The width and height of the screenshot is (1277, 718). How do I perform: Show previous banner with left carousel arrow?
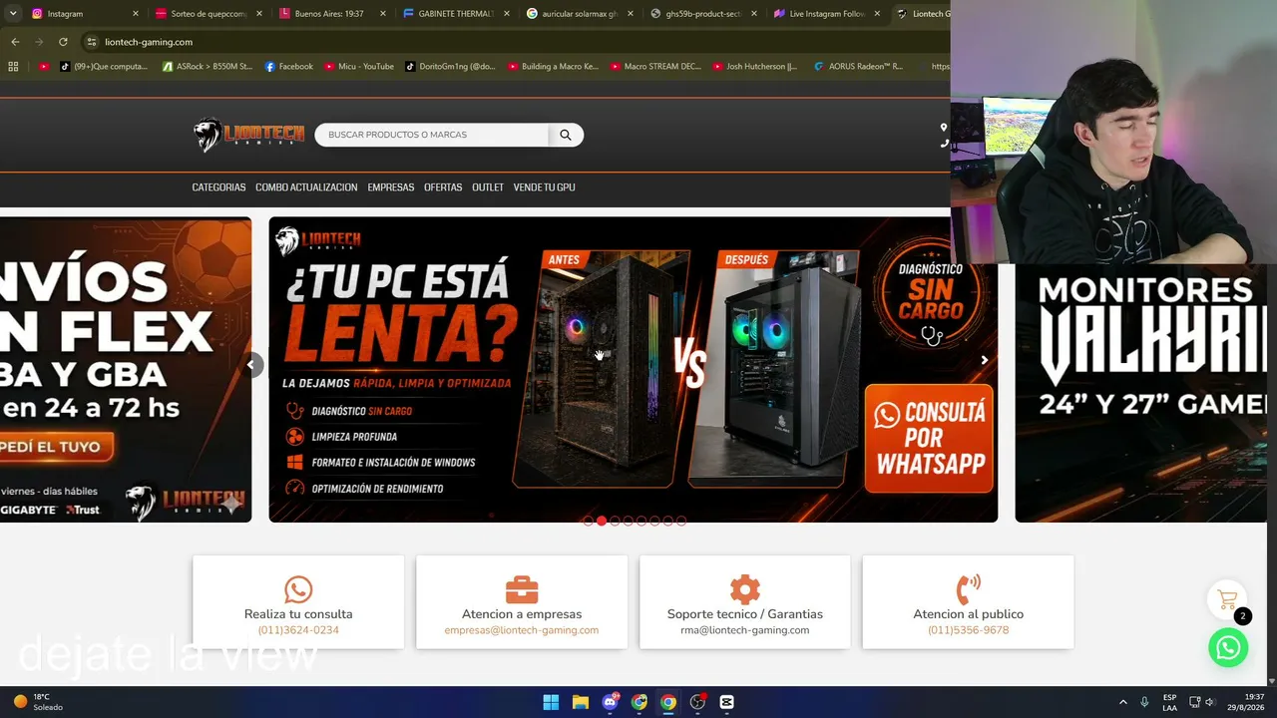tap(251, 365)
